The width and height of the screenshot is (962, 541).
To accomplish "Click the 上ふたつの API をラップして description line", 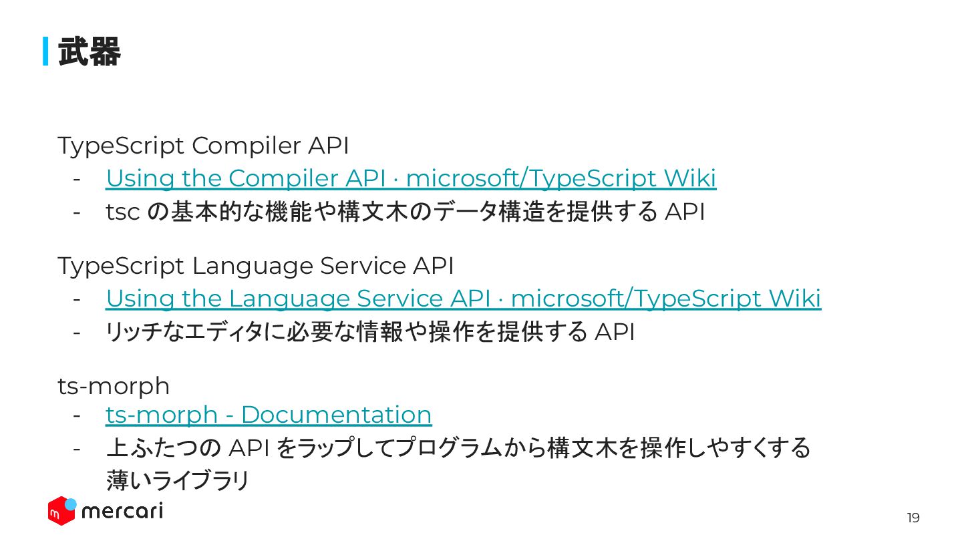I will tap(458, 447).
